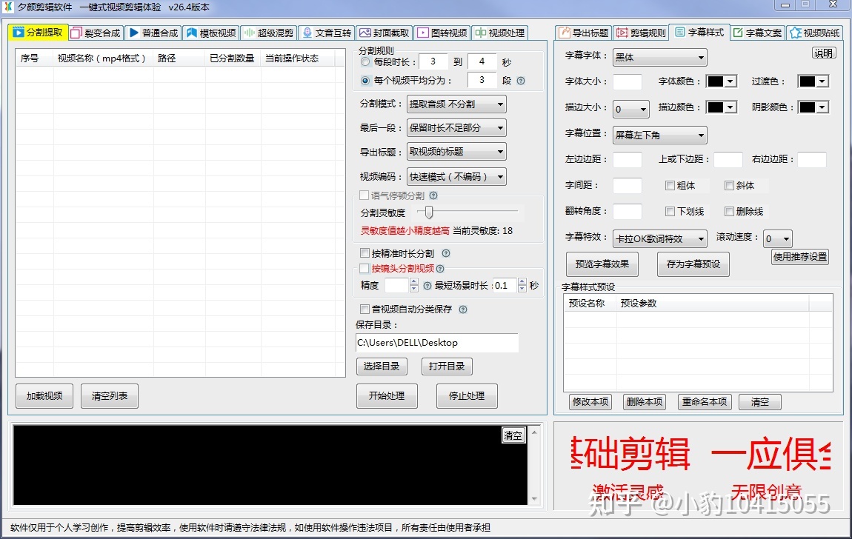Switch to the 模板视频 tab

211,33
